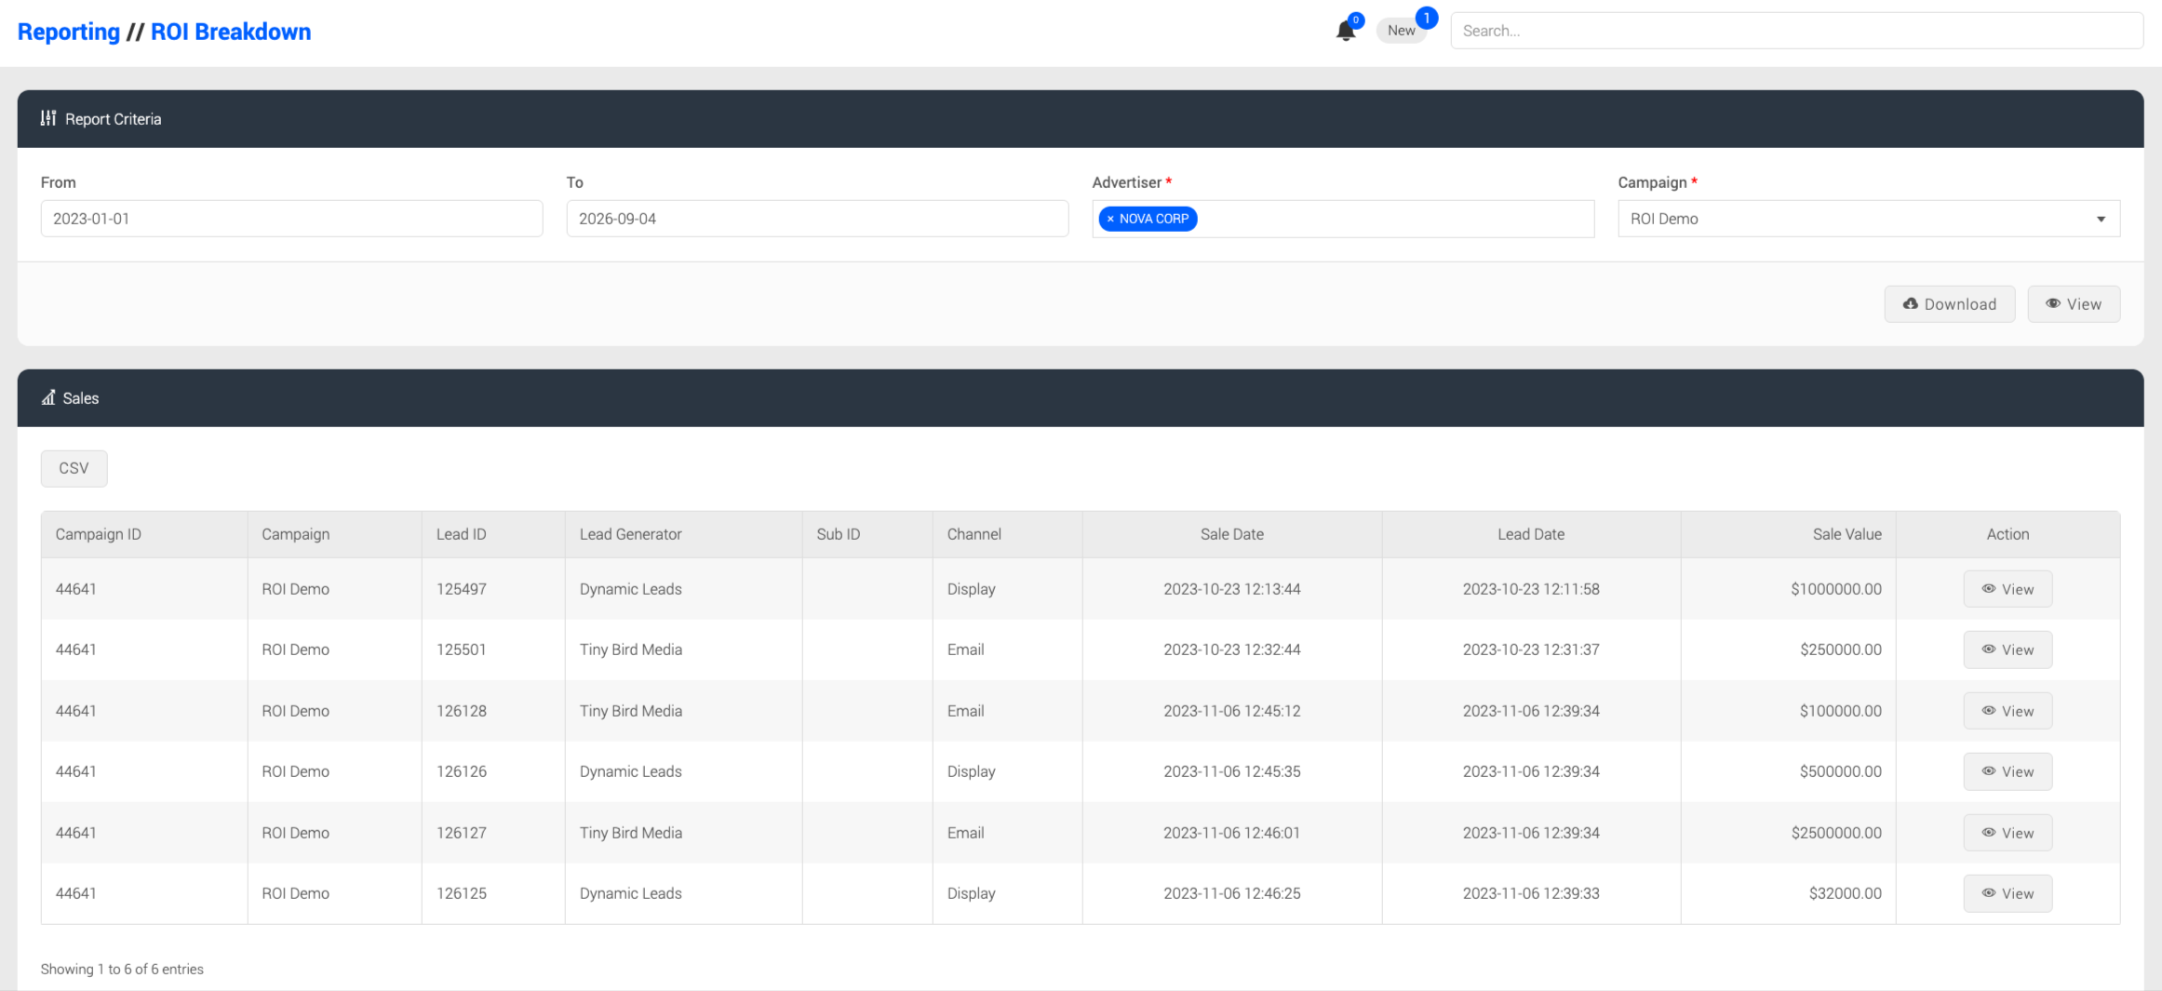View sale for lead 125501
The width and height of the screenshot is (2162, 991).
pos(2008,650)
